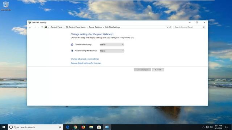Viewport: 232px width, 130px height.
Task: Click heading 'Change settings for the plan: Balanced'
Action: click(x=92, y=34)
